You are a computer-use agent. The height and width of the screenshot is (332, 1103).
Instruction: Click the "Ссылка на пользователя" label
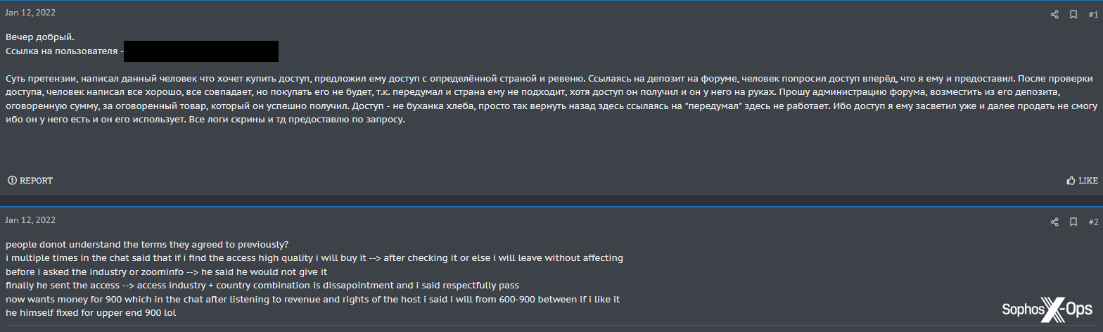click(x=62, y=51)
